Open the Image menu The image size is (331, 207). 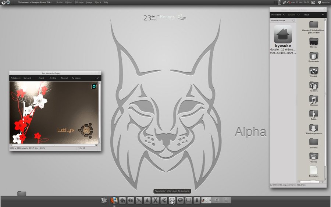89,2
